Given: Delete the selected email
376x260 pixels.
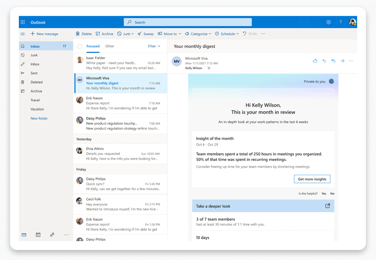Looking at the screenshot, I should tap(84, 34).
